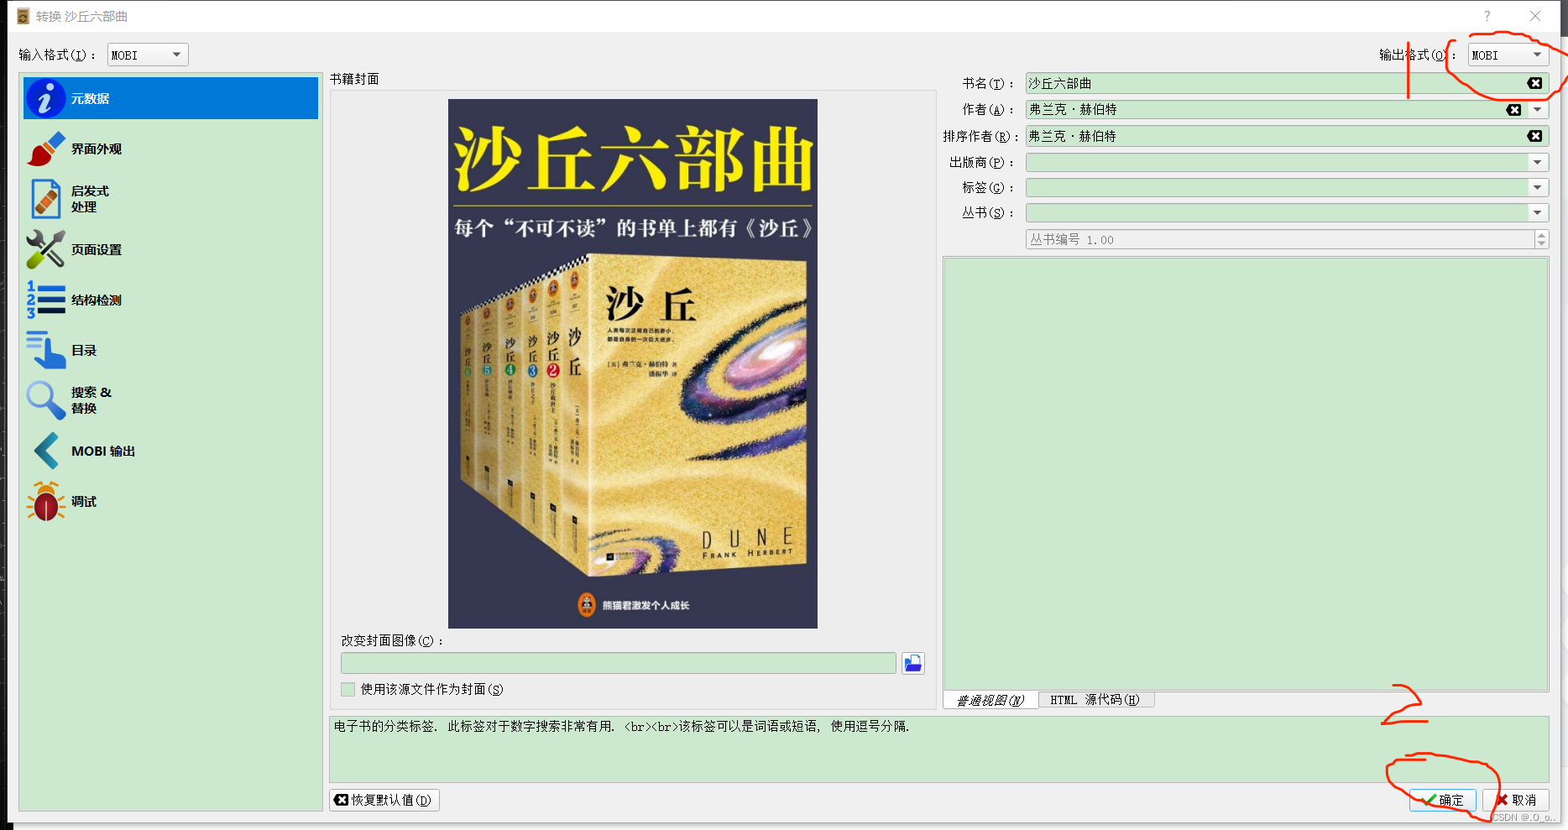
Task: Open the 目录 table of contents section
Action: pos(170,350)
